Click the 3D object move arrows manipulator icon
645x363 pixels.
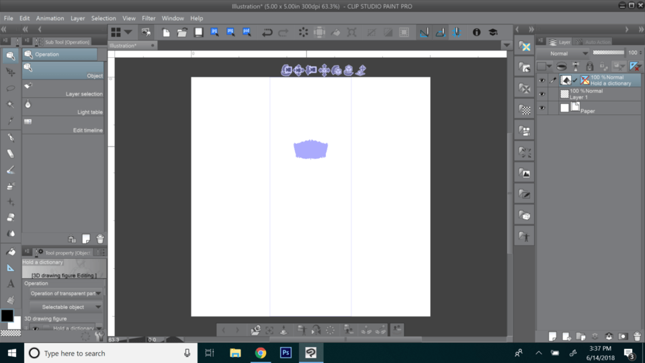coord(324,71)
